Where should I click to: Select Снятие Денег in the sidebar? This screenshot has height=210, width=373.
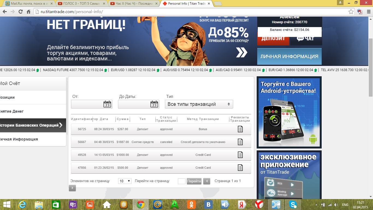11,111
